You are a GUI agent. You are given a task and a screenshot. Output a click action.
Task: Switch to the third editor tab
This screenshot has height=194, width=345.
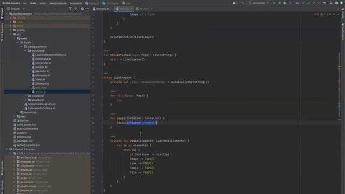point(144,9)
